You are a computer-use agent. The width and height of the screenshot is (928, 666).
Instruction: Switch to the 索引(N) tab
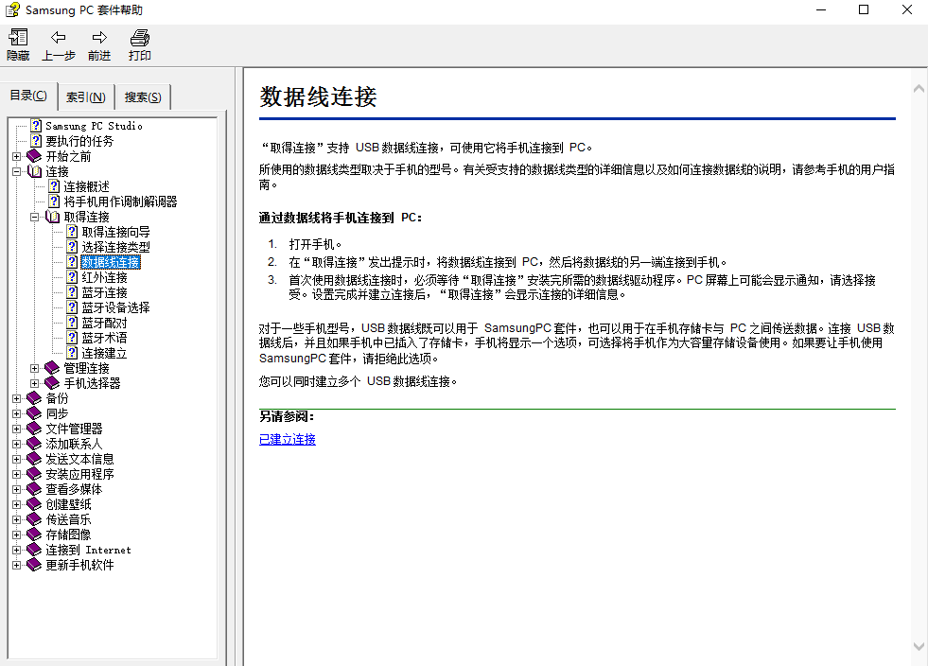click(86, 97)
